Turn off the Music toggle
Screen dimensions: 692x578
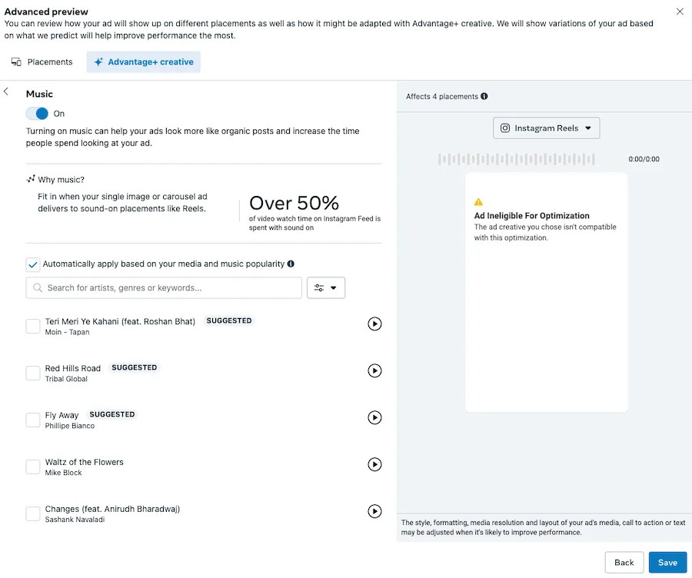tap(37, 114)
